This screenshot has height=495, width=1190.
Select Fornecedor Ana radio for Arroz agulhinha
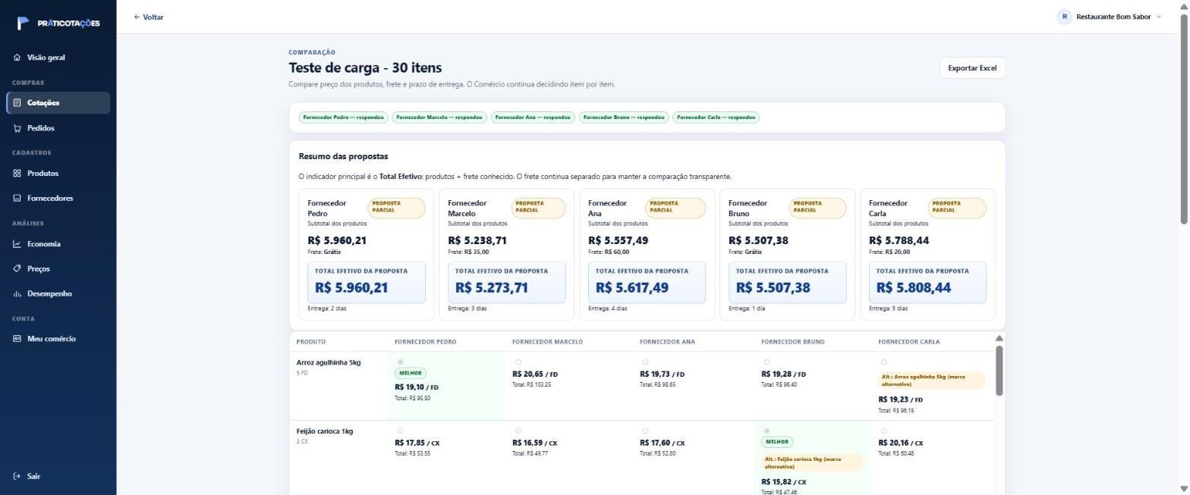point(646,362)
